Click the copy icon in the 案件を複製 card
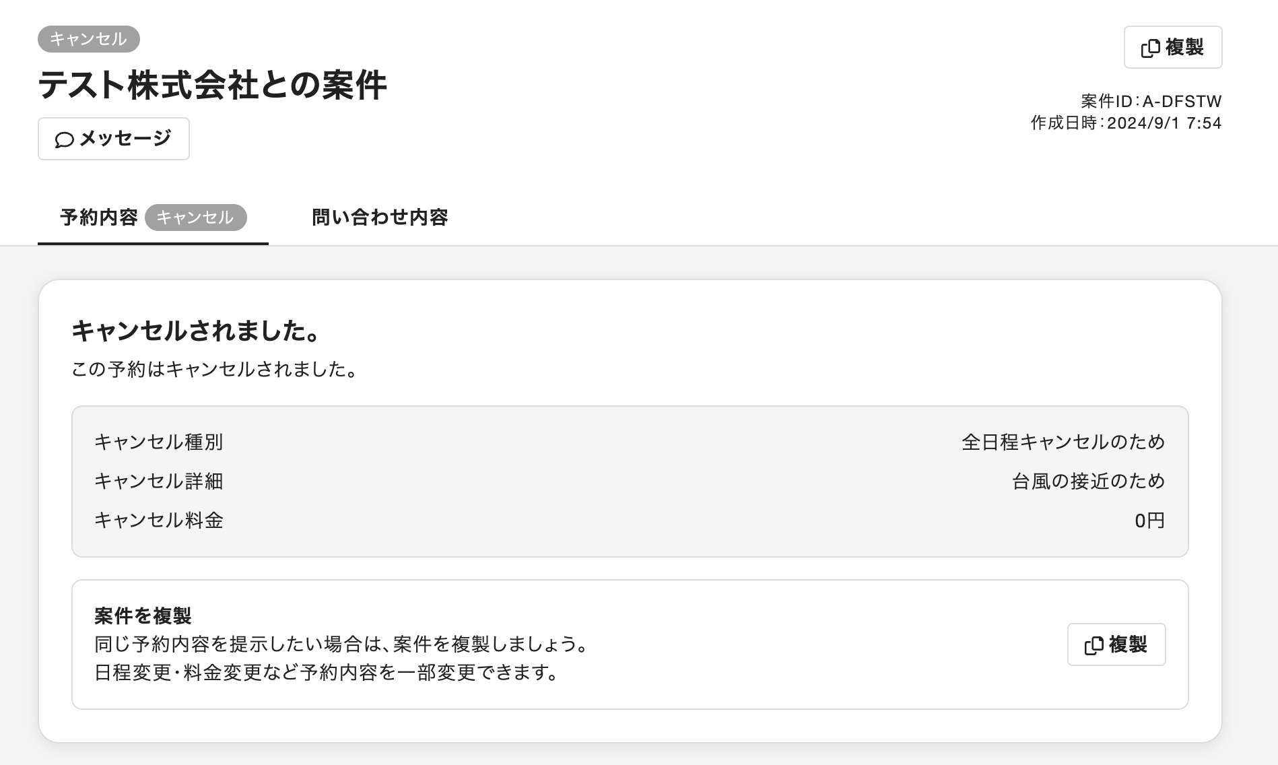1278x765 pixels. click(1094, 645)
